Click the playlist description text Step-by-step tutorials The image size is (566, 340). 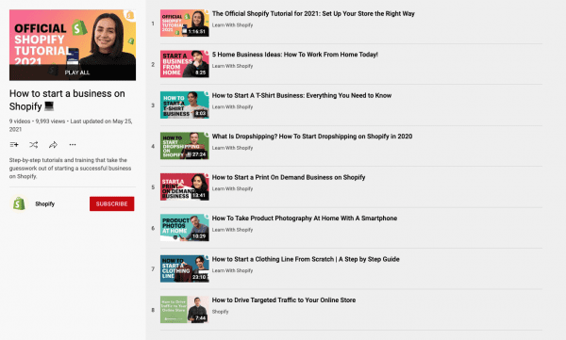pos(70,168)
